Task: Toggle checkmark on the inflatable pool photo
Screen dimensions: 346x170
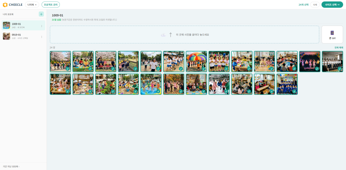Action: click(158, 92)
